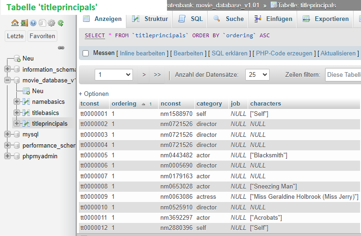Open the Suche tab
361x236 pixels.
[x=228, y=19]
